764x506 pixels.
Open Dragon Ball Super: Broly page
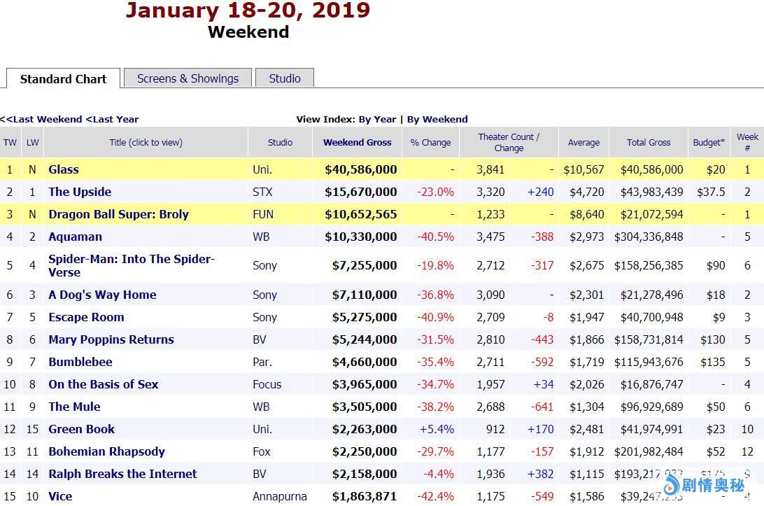pyautogui.click(x=118, y=214)
